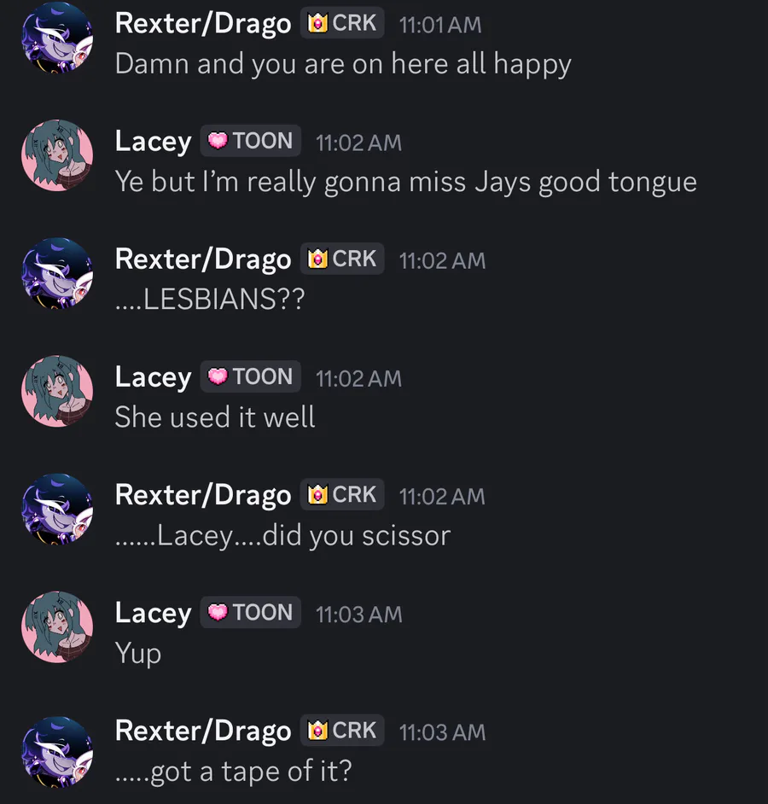Image resolution: width=768 pixels, height=804 pixels.
Task: Open the Rexter/Drago username at 11:01 AM
Action: (x=203, y=24)
